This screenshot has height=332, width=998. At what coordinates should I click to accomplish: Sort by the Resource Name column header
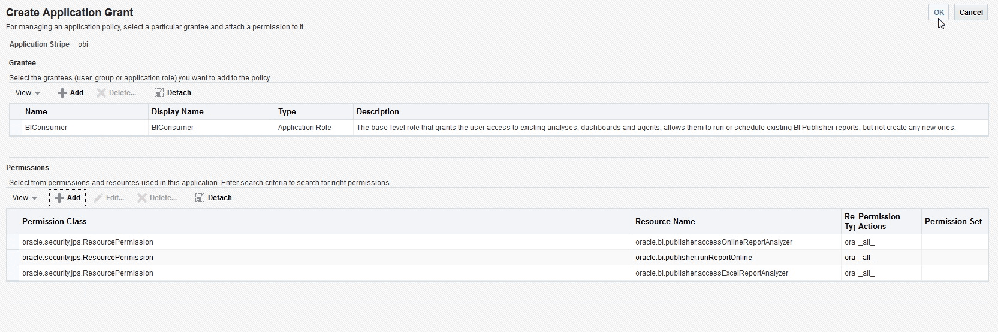click(665, 222)
